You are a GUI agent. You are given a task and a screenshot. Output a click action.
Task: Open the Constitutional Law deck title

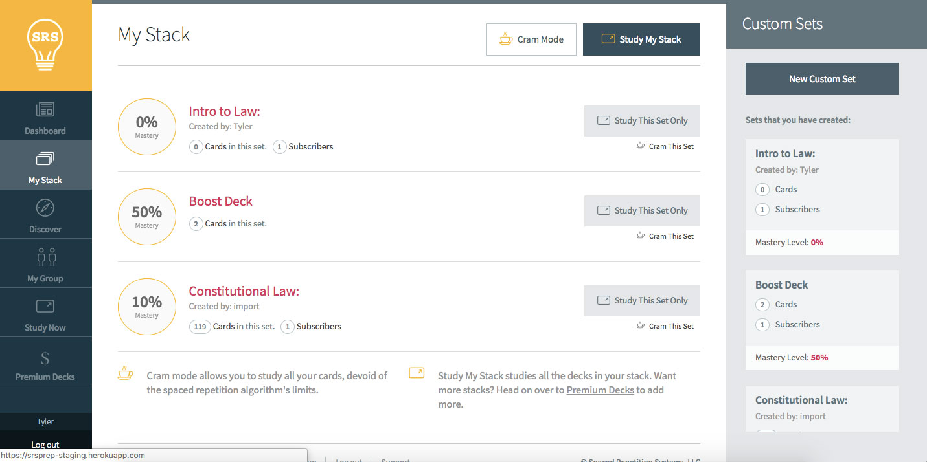tap(244, 291)
